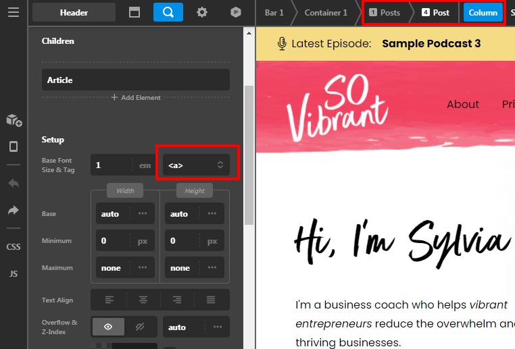Open the settings gear icon
The height and width of the screenshot is (349, 515).
pos(202,12)
